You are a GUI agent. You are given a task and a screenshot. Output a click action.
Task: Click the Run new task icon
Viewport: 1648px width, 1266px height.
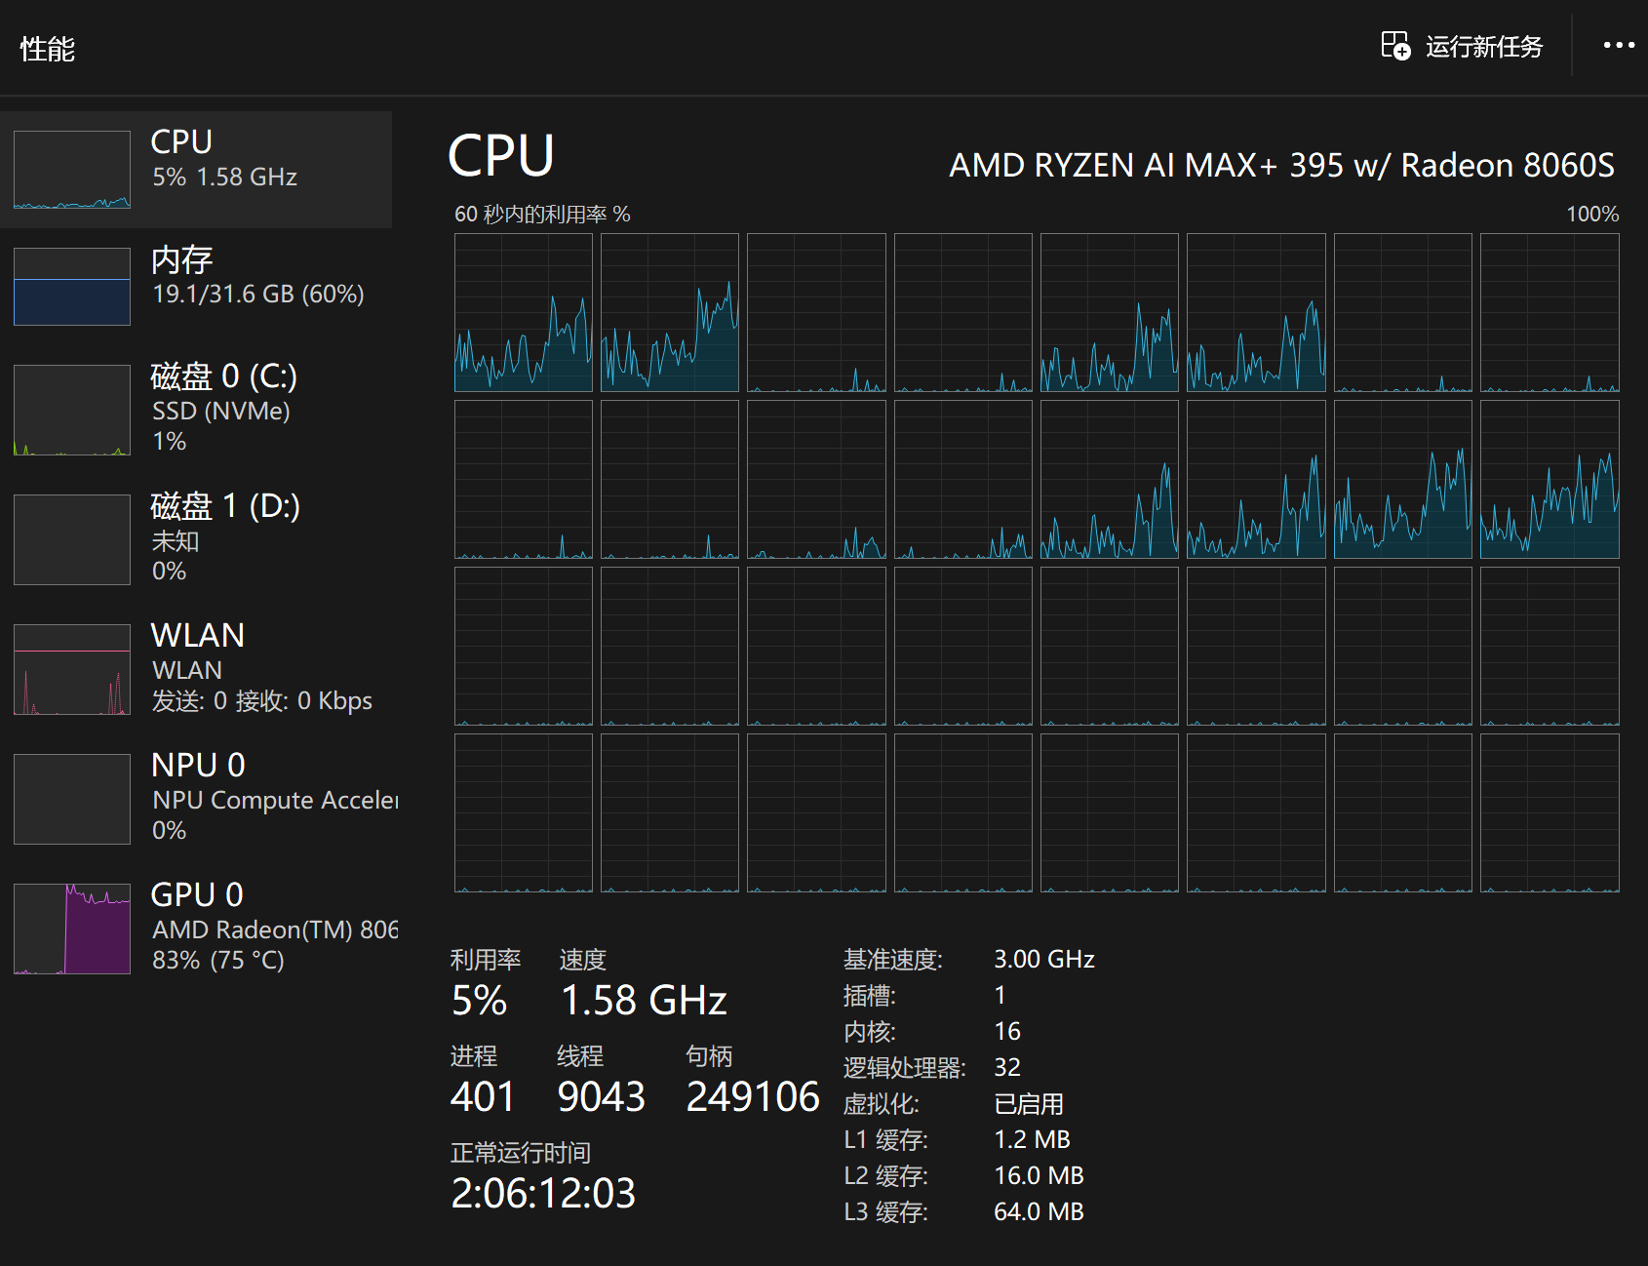pyautogui.click(x=1395, y=46)
